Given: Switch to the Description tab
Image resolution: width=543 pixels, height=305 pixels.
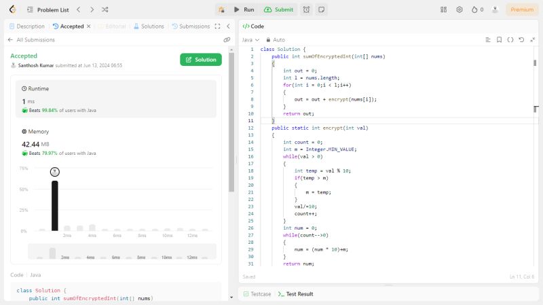Looking at the screenshot, I should [x=26, y=26].
